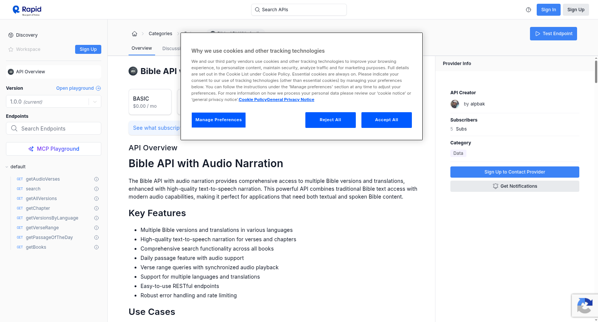The image size is (598, 322).
Task: Open the MCP Playground
Action: [53, 149]
